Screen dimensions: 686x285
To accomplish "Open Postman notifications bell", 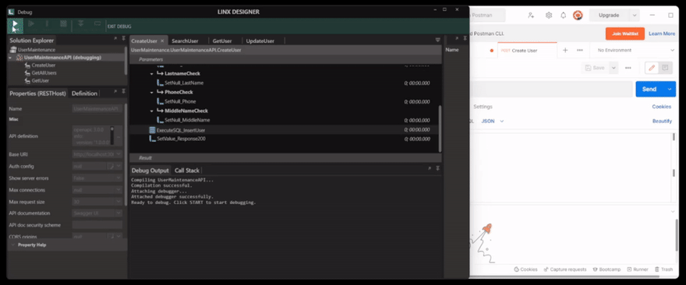I will pos(564,16).
